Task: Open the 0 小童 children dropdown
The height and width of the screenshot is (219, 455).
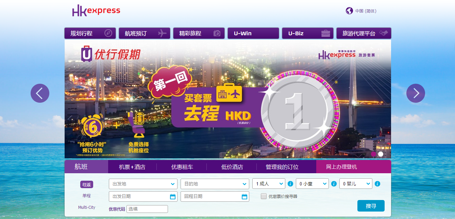Action: 312,184
